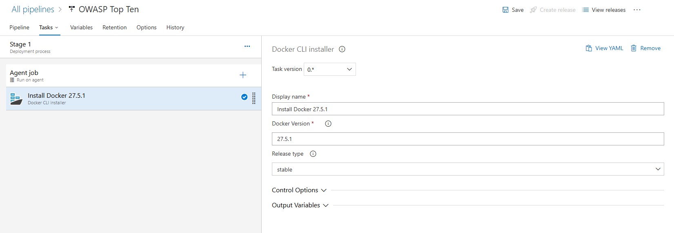Expand the Control Options section

pyautogui.click(x=299, y=190)
